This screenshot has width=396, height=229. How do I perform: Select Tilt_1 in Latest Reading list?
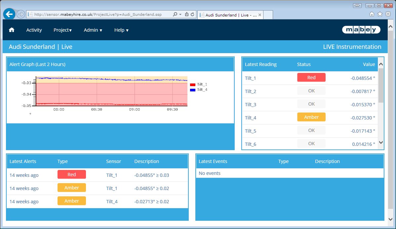click(251, 78)
